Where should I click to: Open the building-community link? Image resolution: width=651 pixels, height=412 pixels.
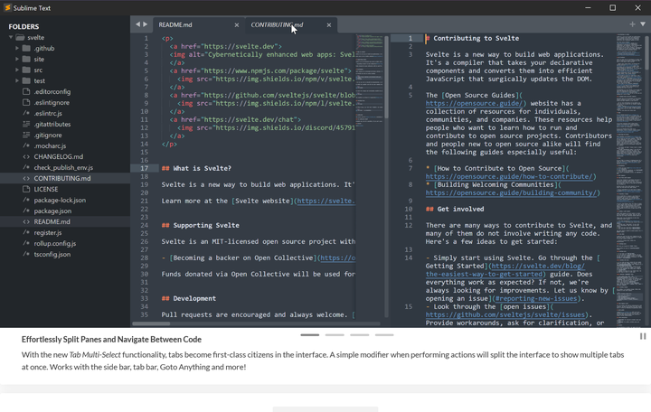click(513, 192)
